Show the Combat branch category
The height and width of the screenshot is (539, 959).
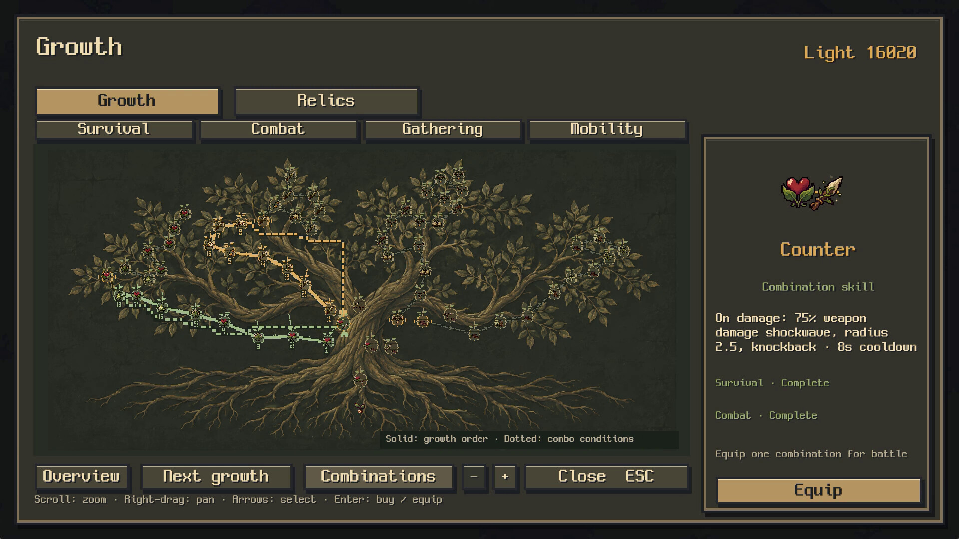point(278,129)
